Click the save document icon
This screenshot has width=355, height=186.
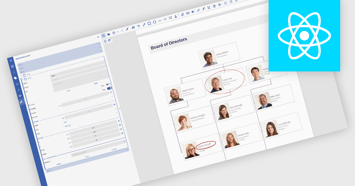tap(114, 33)
